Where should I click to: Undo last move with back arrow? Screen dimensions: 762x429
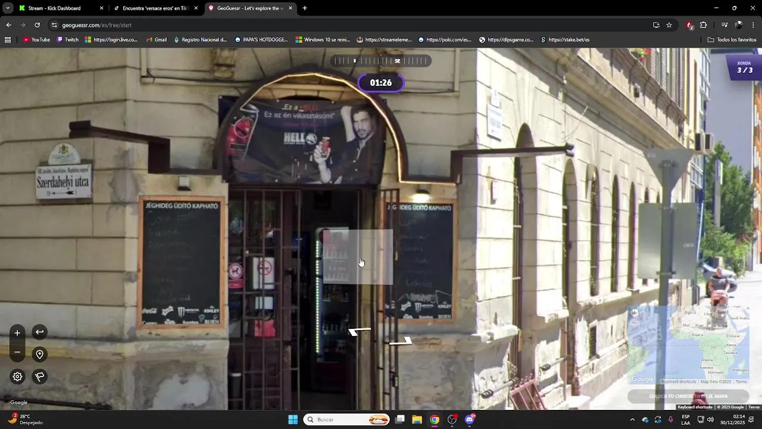[x=39, y=332]
